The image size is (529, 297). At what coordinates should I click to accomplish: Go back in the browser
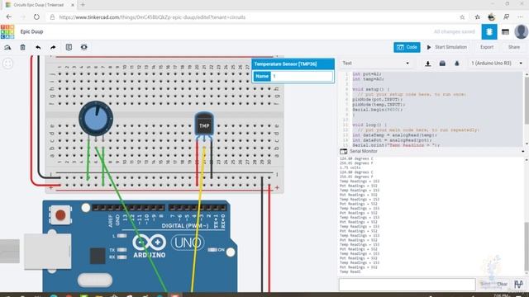[9, 16]
